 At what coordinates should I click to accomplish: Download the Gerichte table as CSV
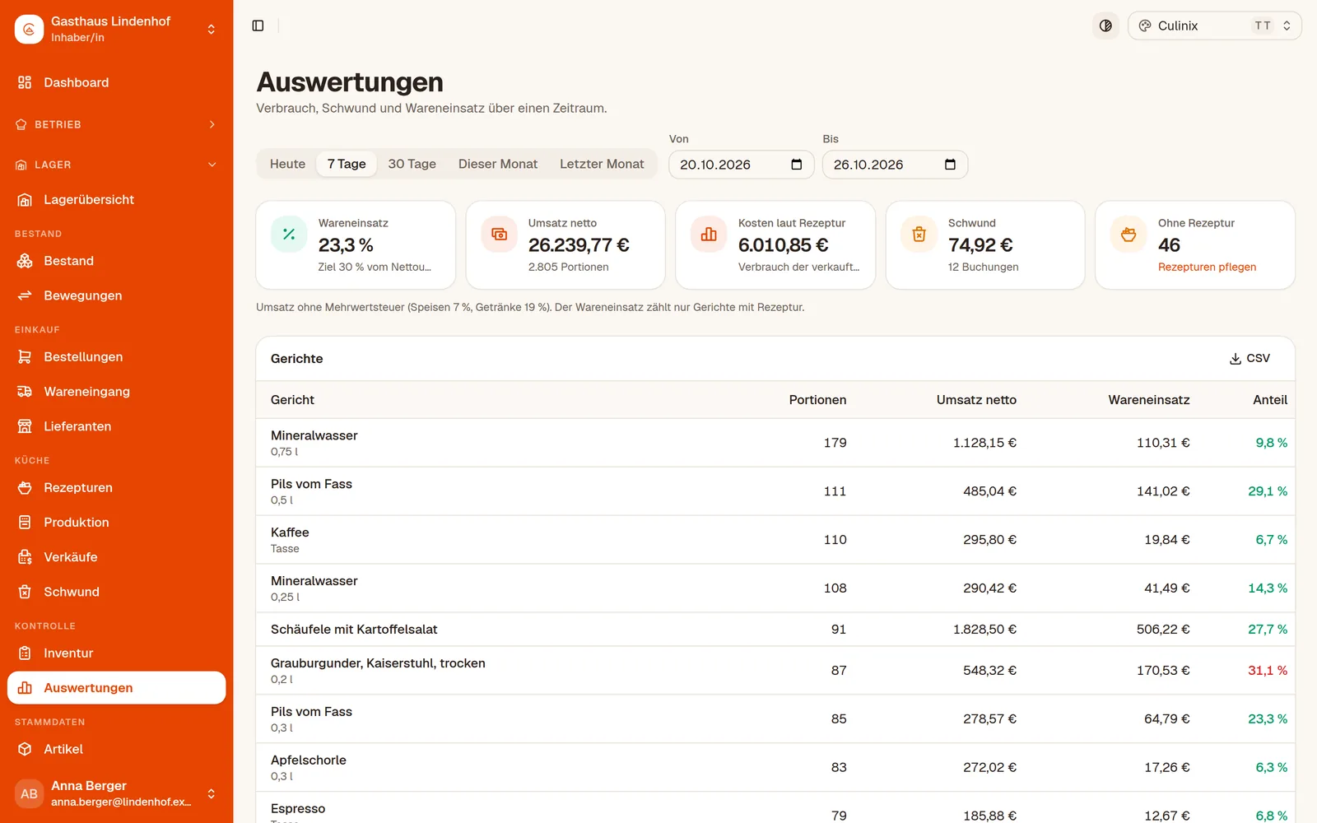click(x=1250, y=359)
